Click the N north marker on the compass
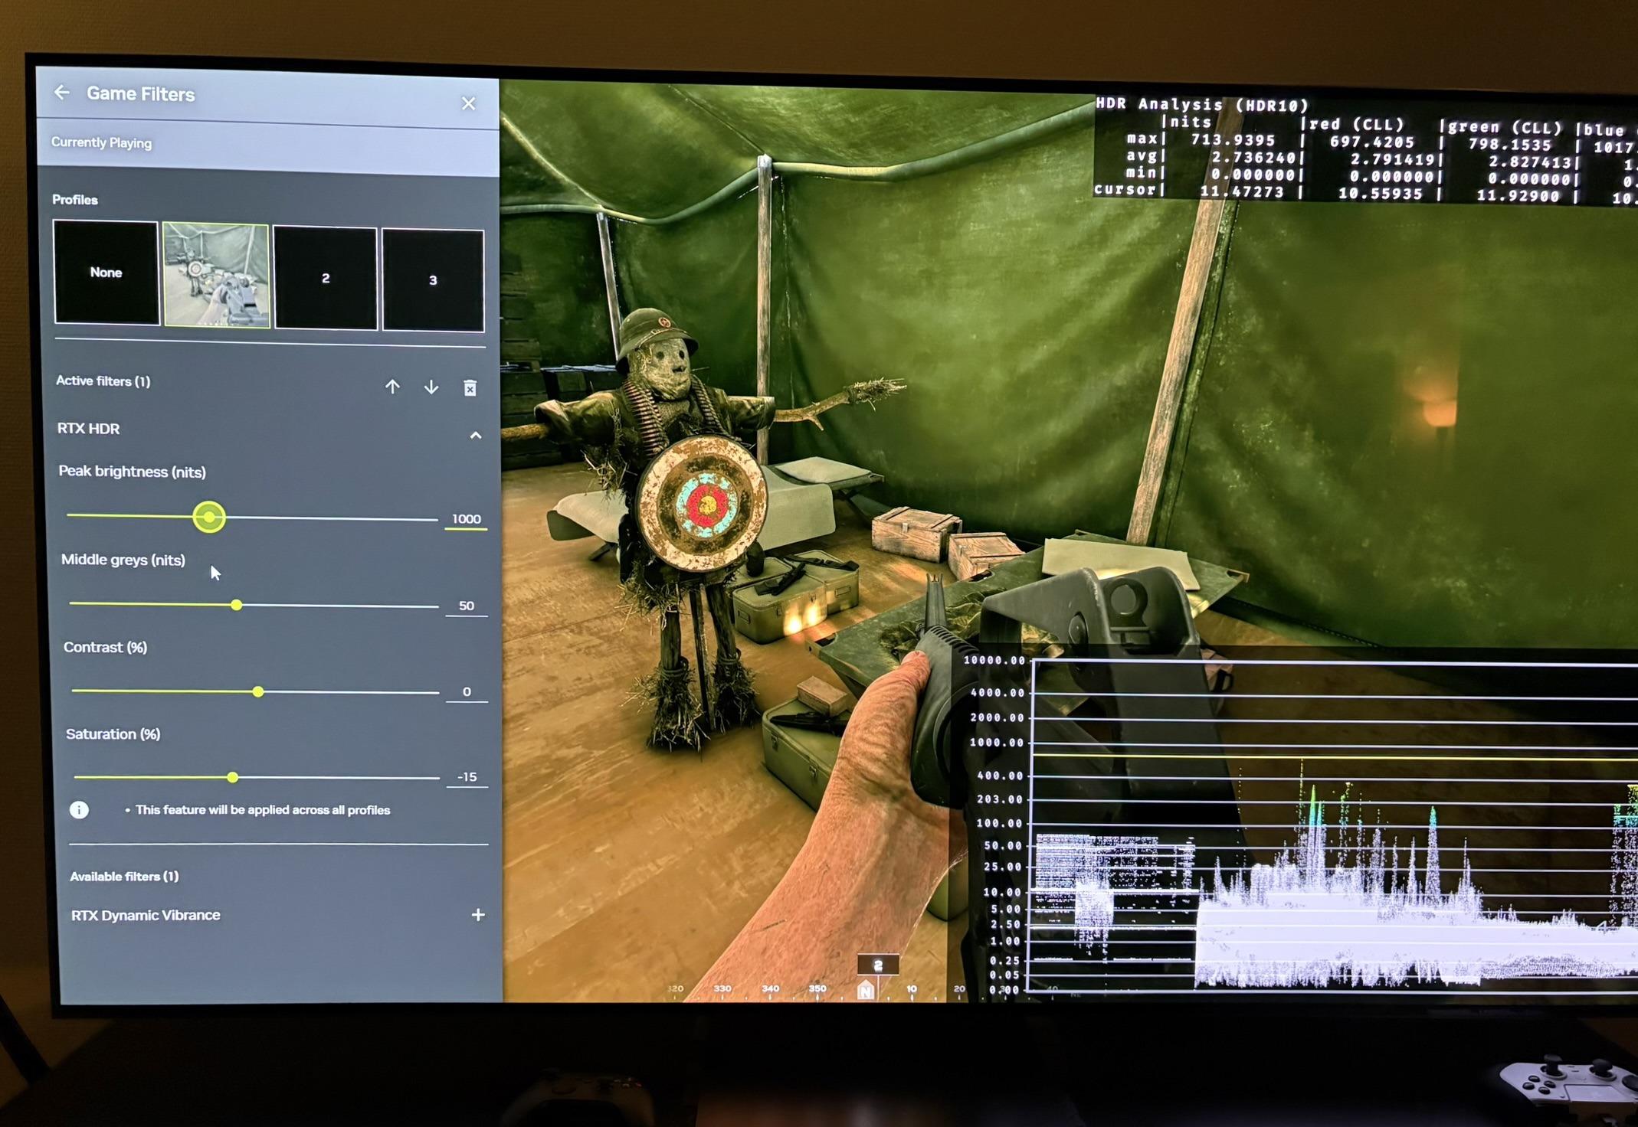The width and height of the screenshot is (1638, 1127). coord(866,991)
